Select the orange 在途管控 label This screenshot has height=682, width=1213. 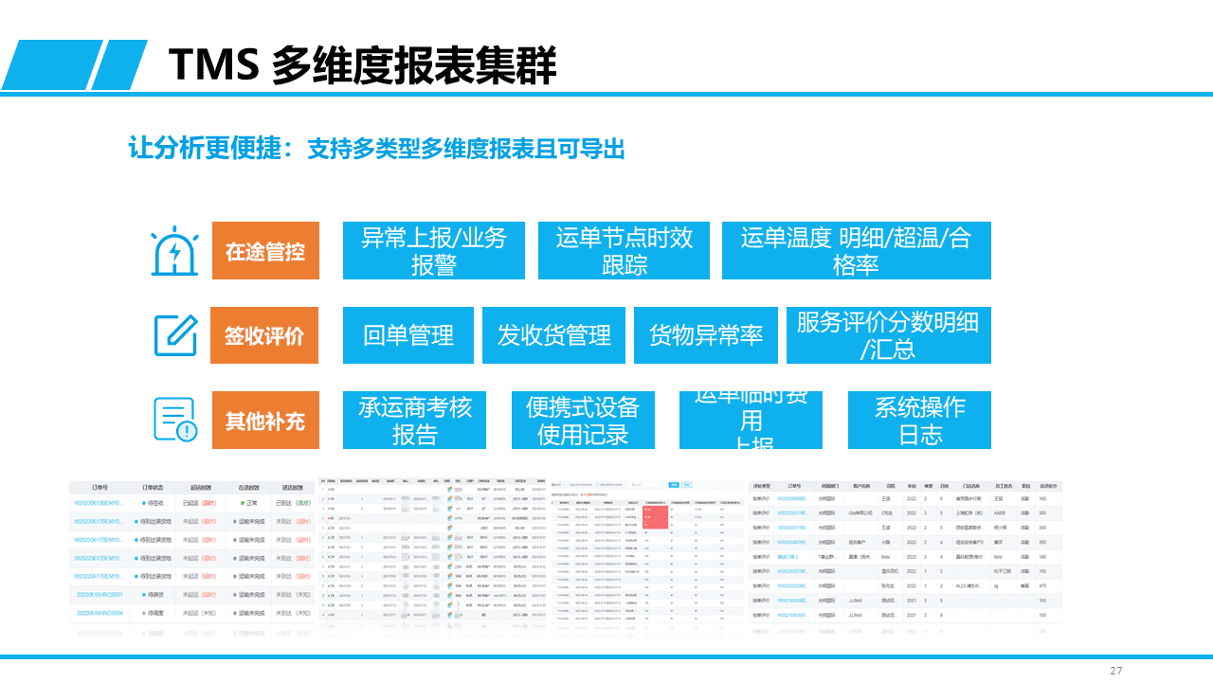tap(264, 251)
